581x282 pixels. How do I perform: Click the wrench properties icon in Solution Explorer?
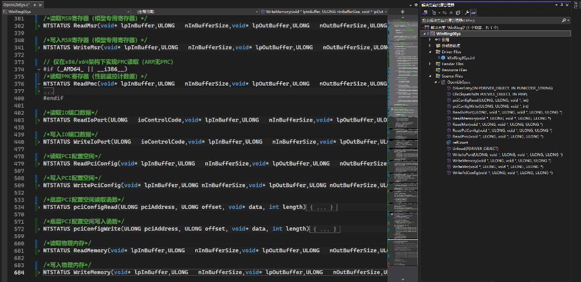point(466,12)
